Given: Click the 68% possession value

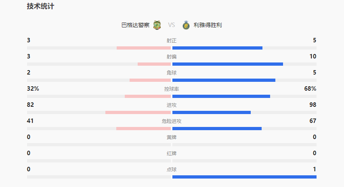Looking at the screenshot, I should pos(310,89).
